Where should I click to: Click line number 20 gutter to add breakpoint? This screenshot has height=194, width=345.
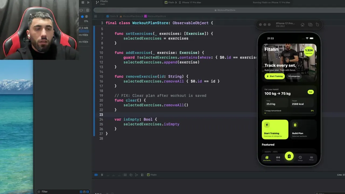point(101,100)
